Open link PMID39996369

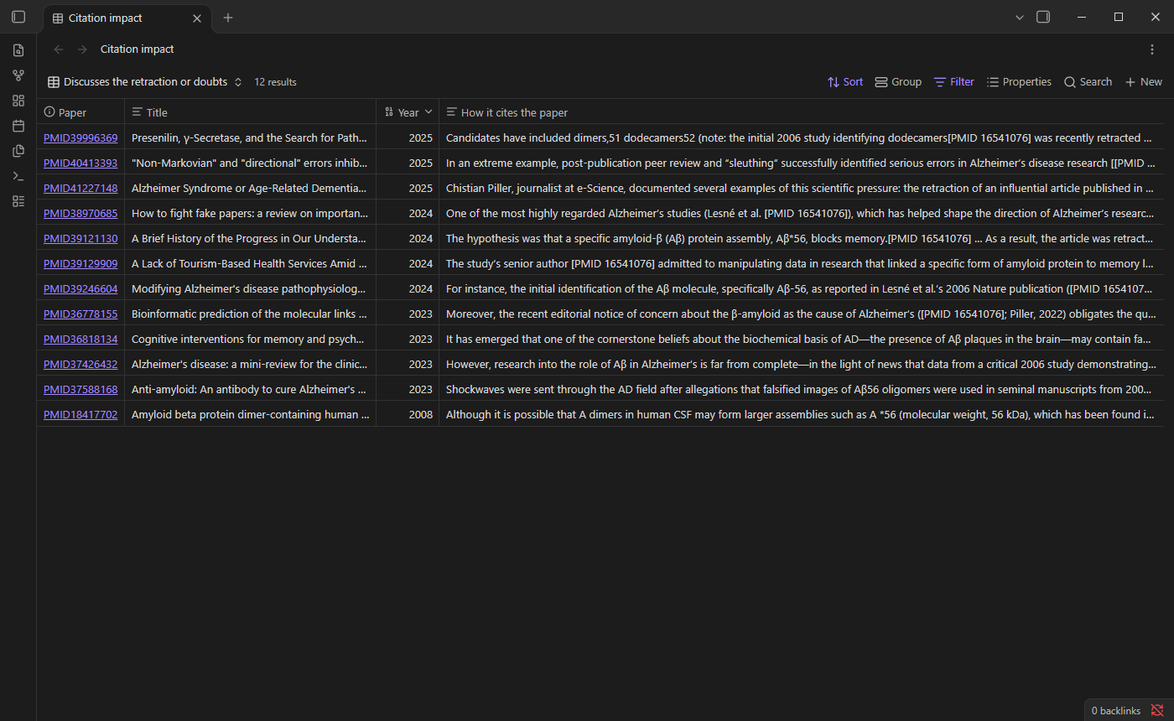(81, 137)
